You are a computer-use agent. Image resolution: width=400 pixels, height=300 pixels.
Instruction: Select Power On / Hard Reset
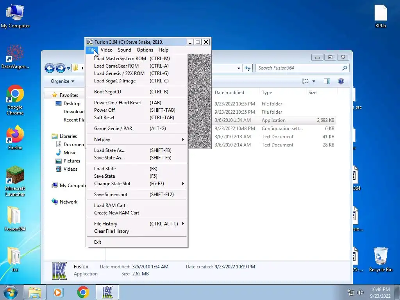137,103
